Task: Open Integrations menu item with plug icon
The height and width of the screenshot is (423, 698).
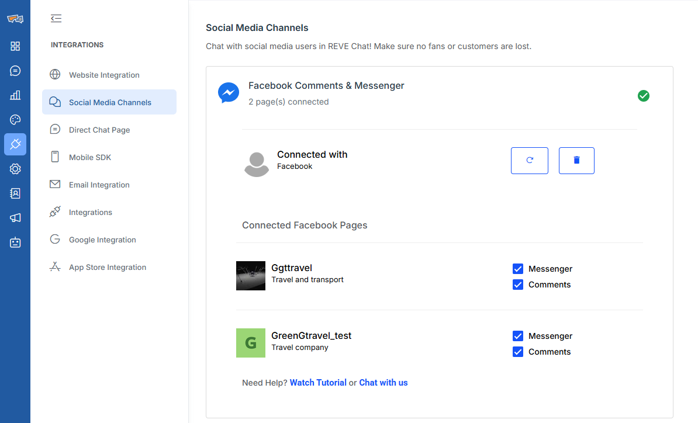Action: click(109, 212)
